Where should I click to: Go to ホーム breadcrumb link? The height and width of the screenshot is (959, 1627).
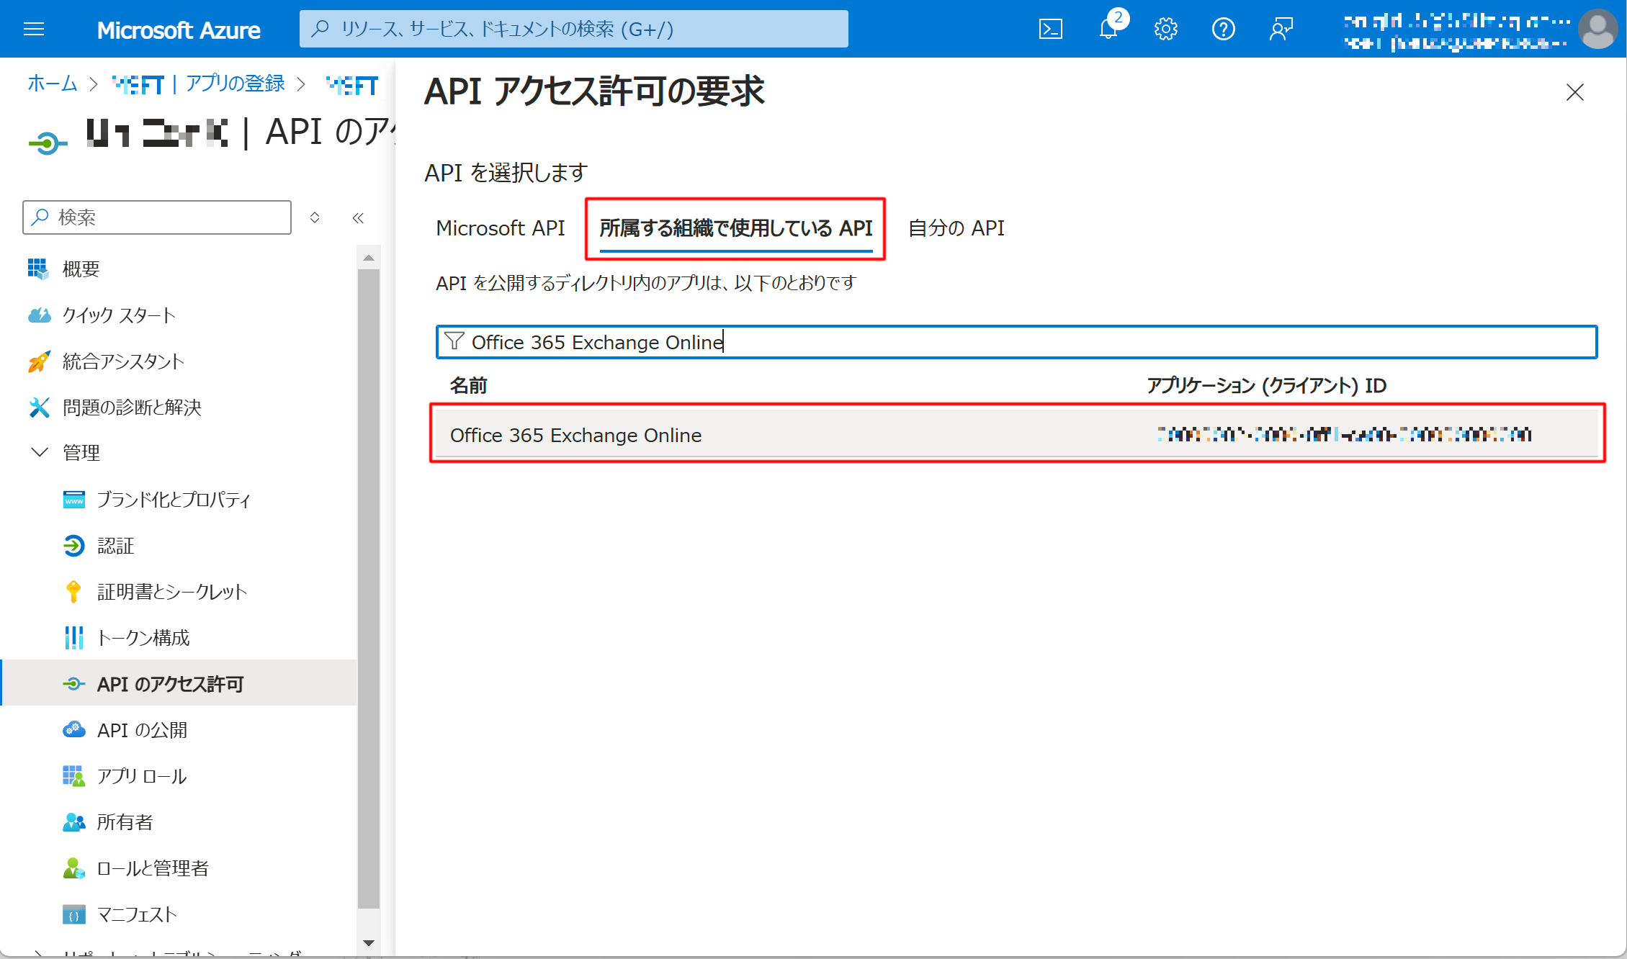[x=53, y=84]
